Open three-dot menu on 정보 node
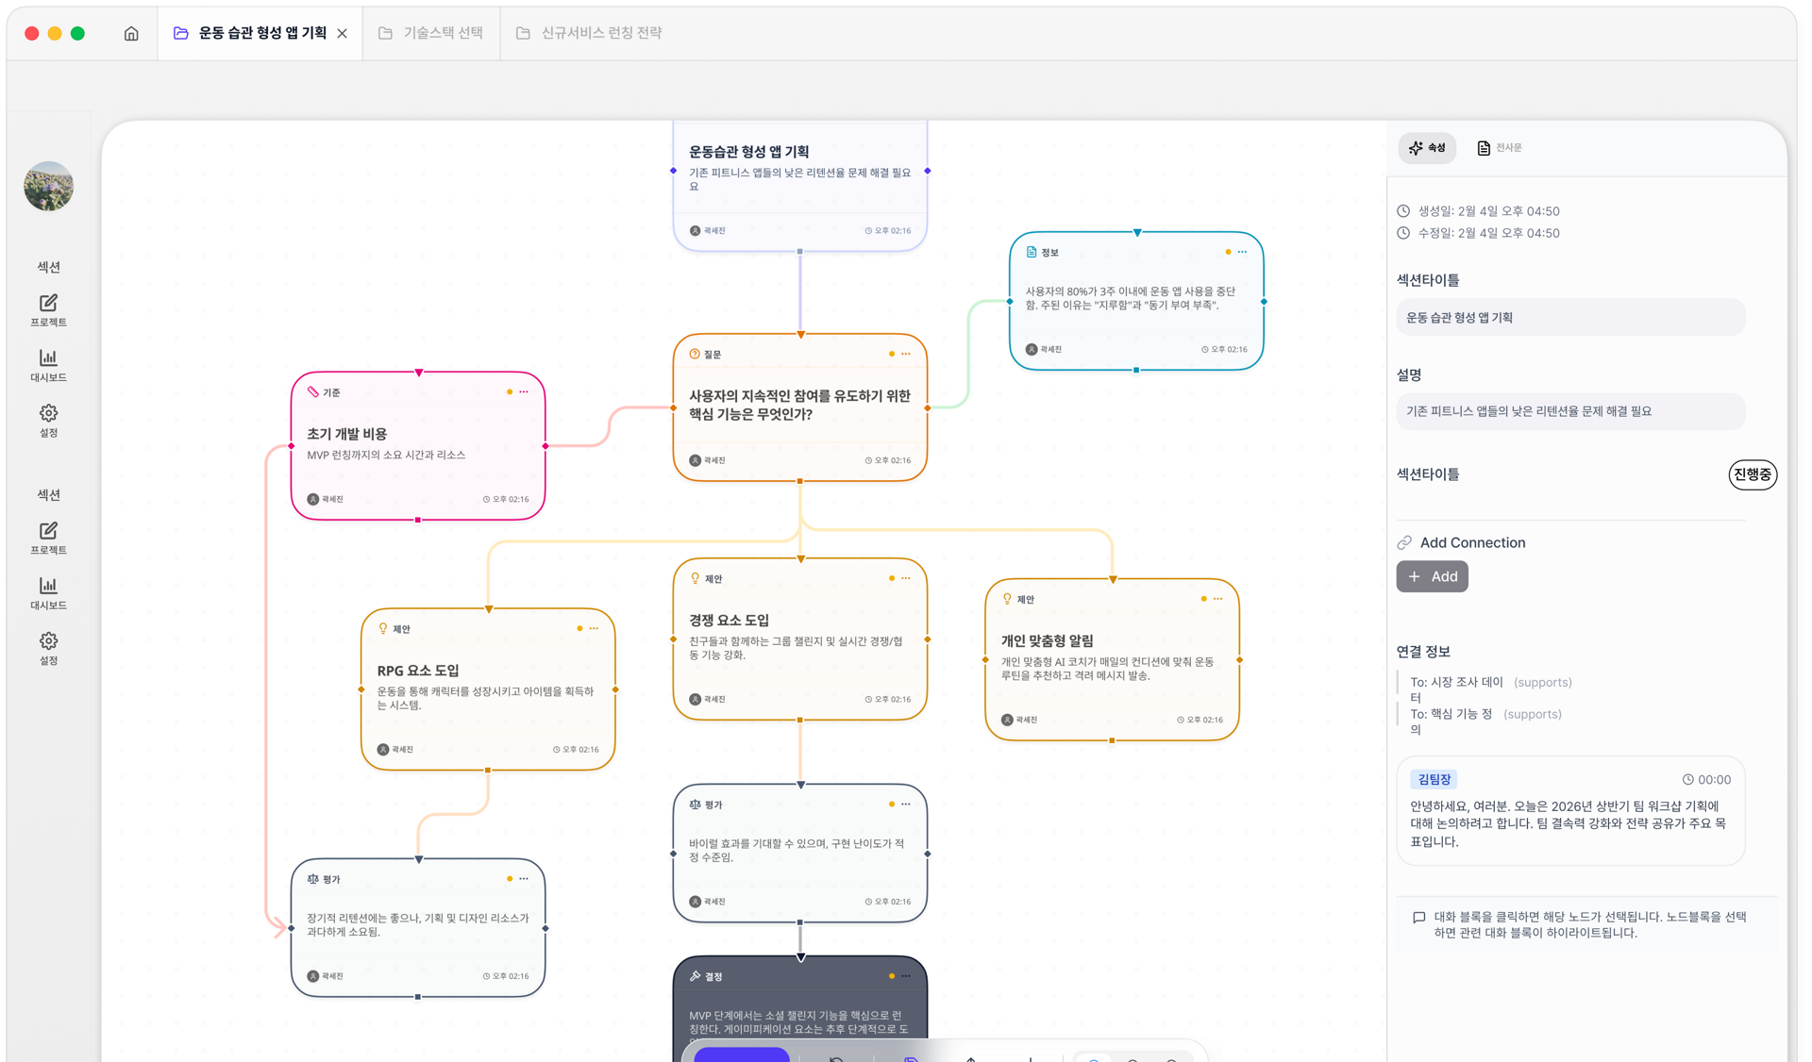 point(1242,252)
